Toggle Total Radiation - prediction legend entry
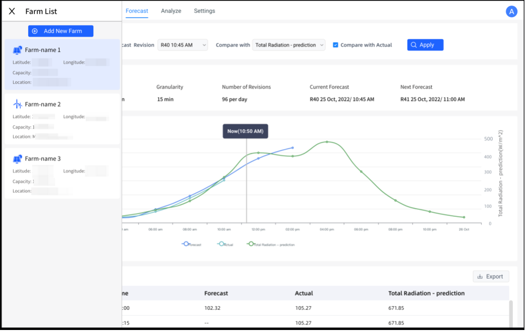 (271, 244)
